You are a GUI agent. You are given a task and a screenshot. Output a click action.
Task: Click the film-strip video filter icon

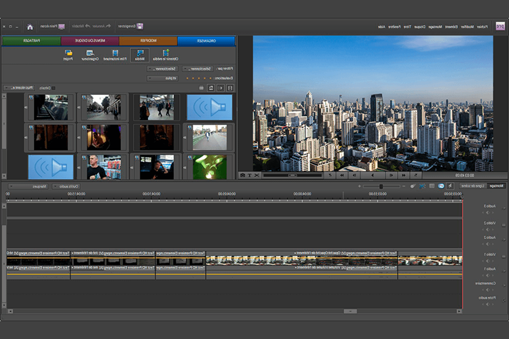pos(230,88)
